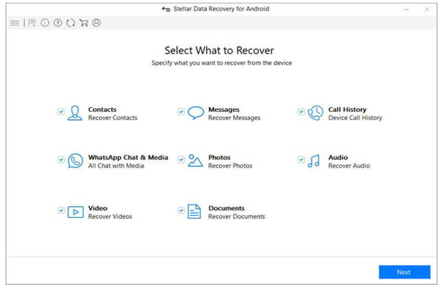Click the flag icon in toolbar
Viewport: 442px width, 289px height.
[x=32, y=23]
